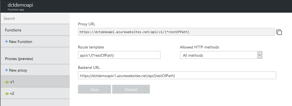Select the v1 proxy in the sidebar
The image size is (292, 106).
pyautogui.click(x=35, y=82)
